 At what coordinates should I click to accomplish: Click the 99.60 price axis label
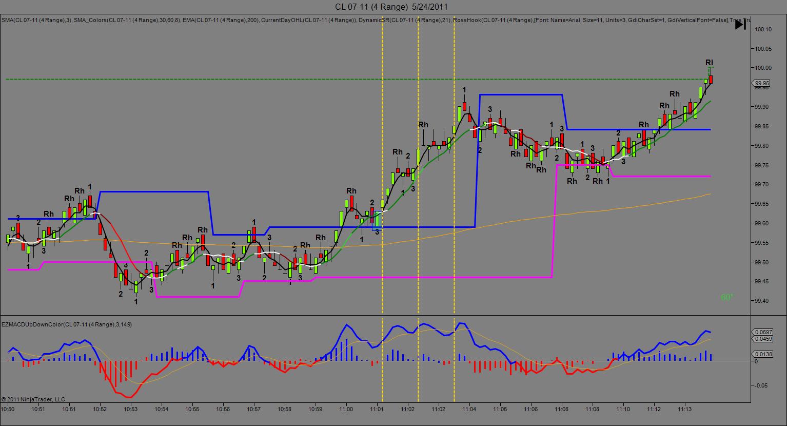click(762, 223)
